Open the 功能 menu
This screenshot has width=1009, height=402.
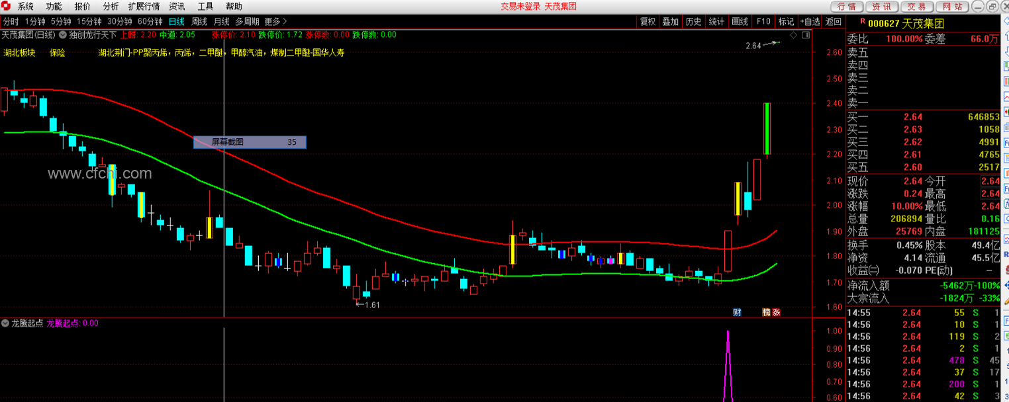(x=54, y=6)
